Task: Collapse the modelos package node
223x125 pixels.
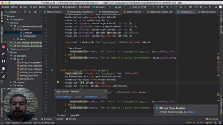Action: coord(14,29)
